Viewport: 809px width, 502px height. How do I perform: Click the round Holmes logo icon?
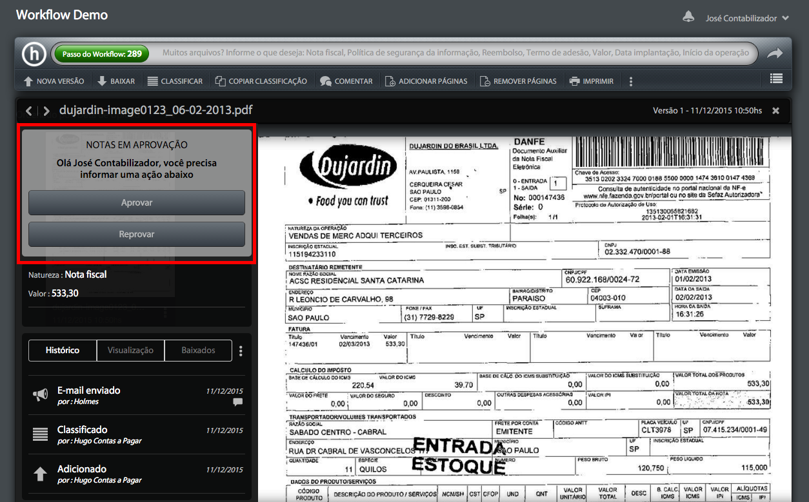tap(34, 53)
